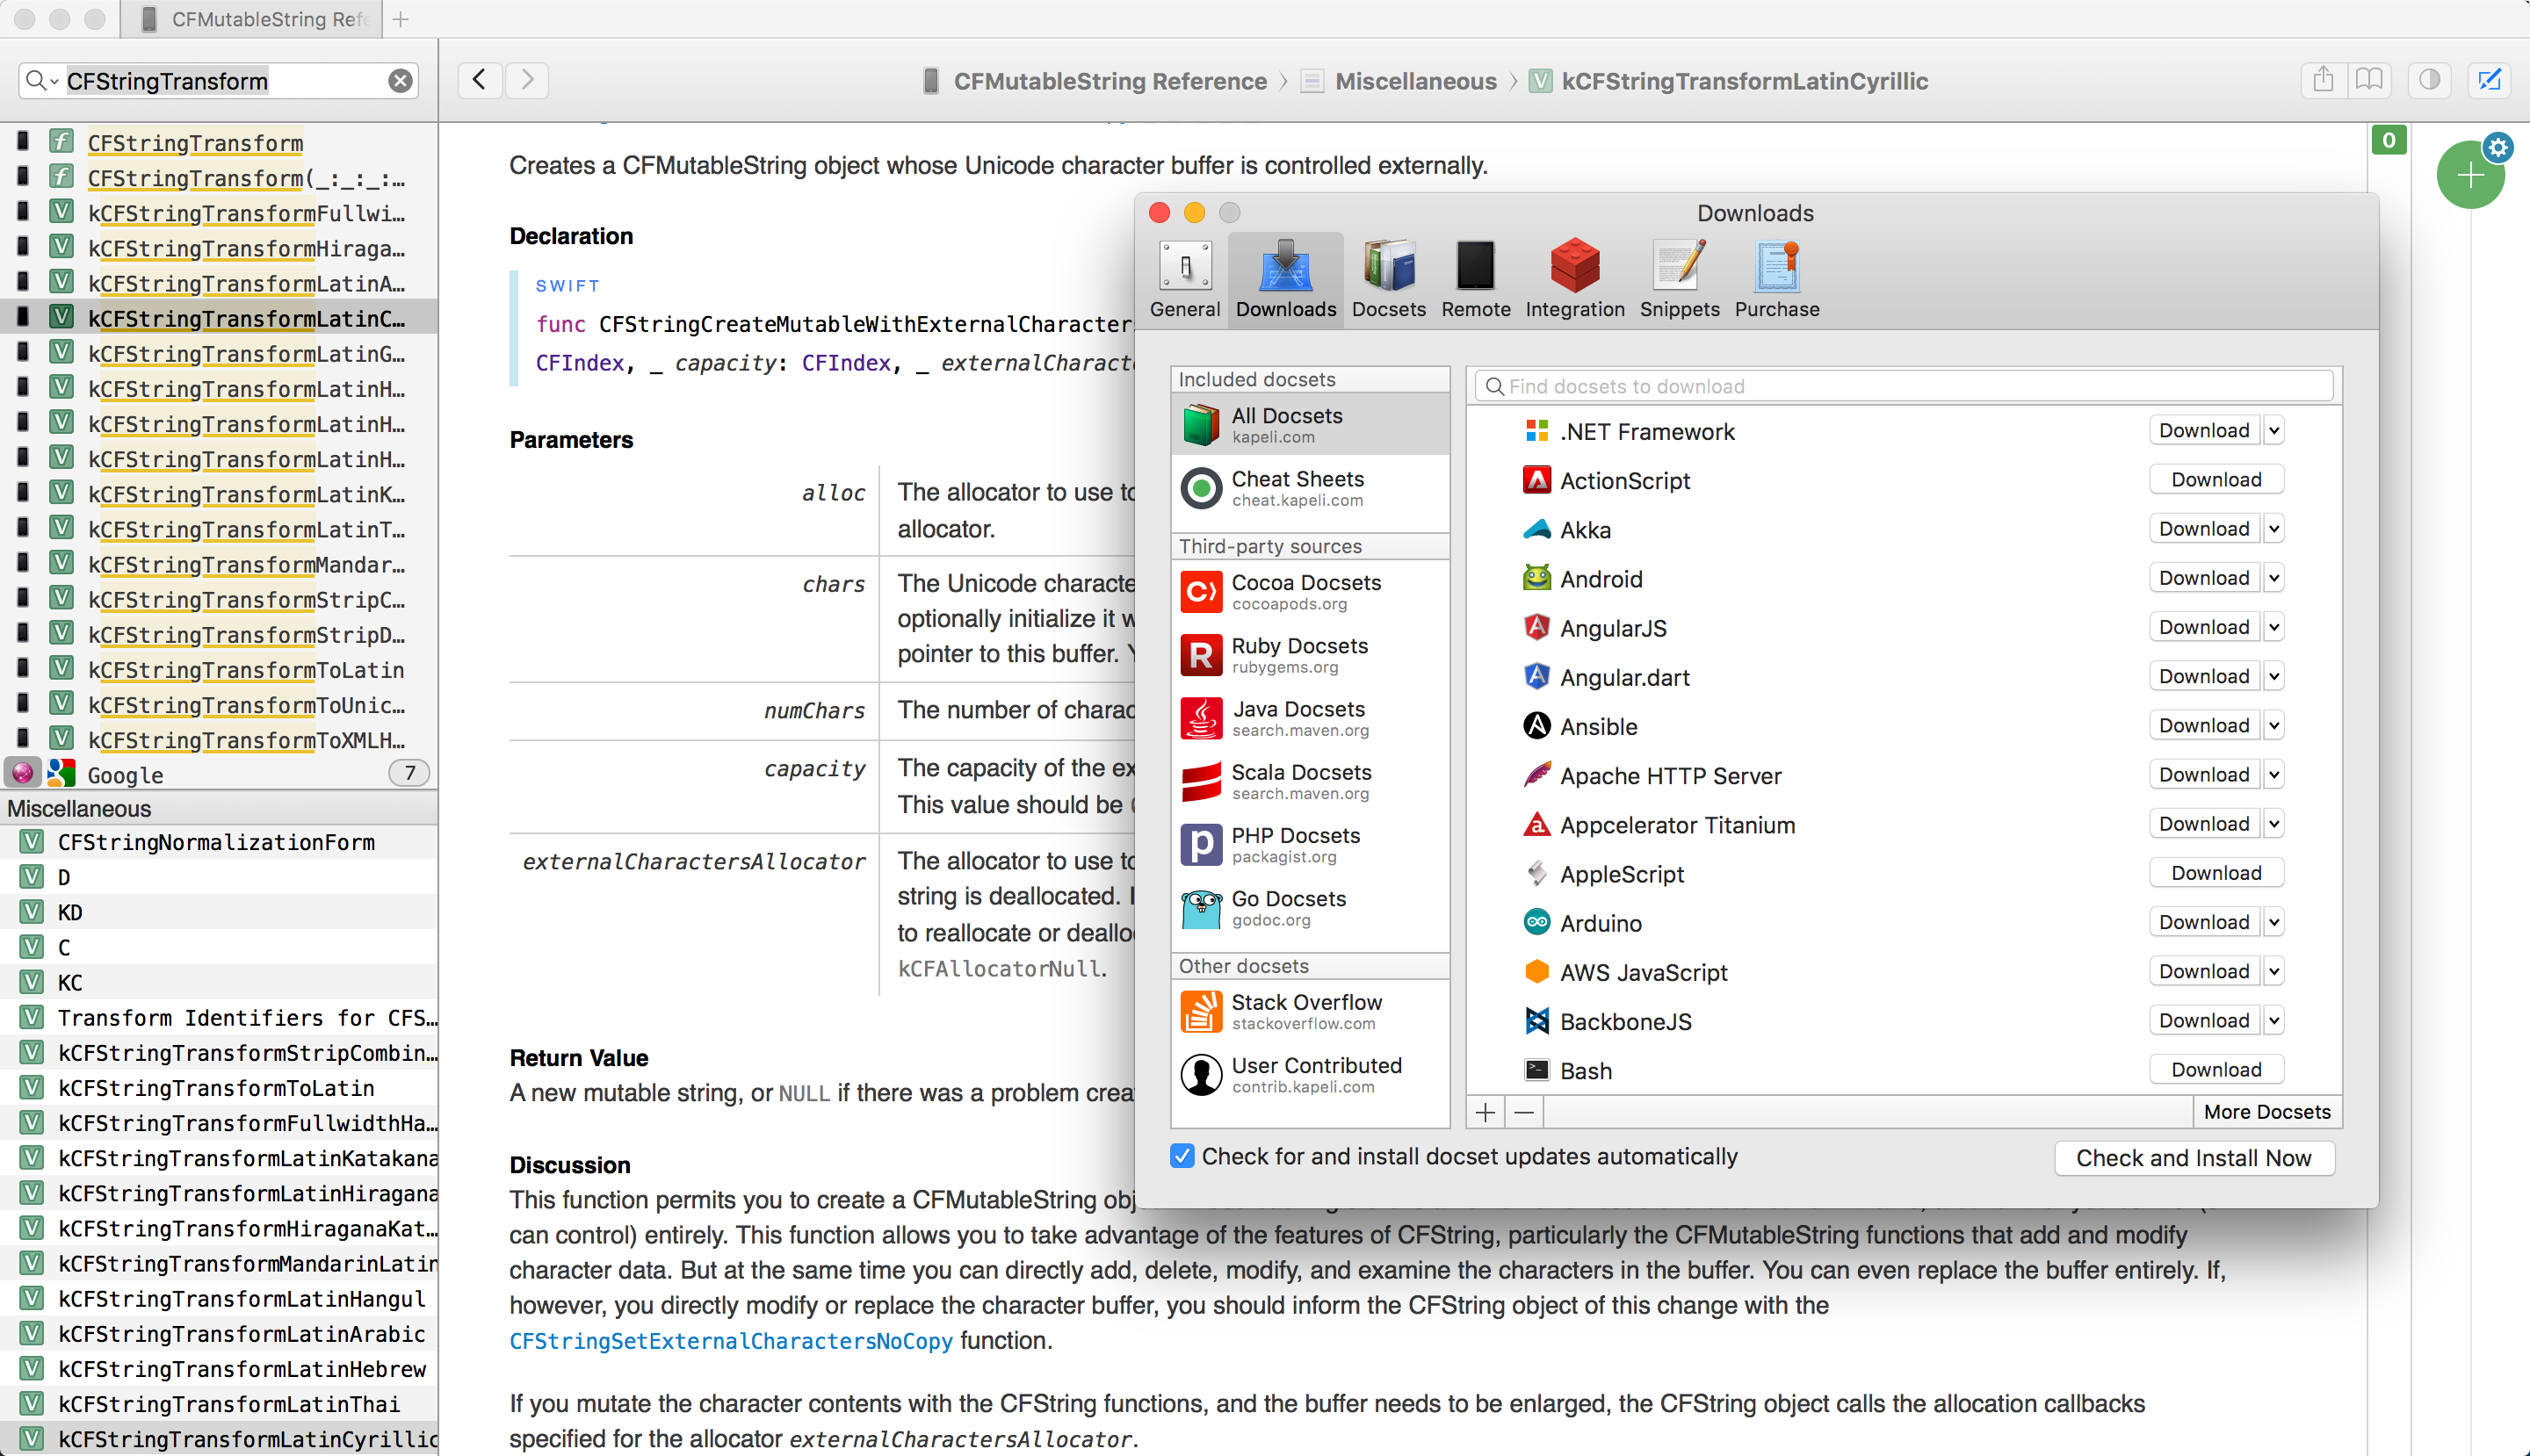The image size is (2530, 1456).
Task: Open the CFStringSetExternalCharactersNoCopy link
Action: pyautogui.click(x=730, y=1341)
